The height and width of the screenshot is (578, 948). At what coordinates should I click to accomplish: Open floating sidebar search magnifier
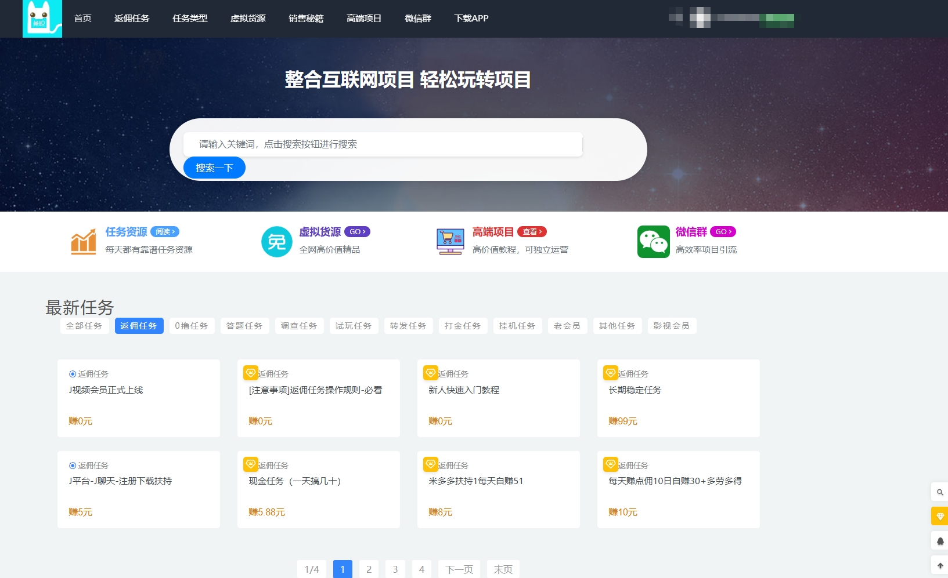[940, 492]
